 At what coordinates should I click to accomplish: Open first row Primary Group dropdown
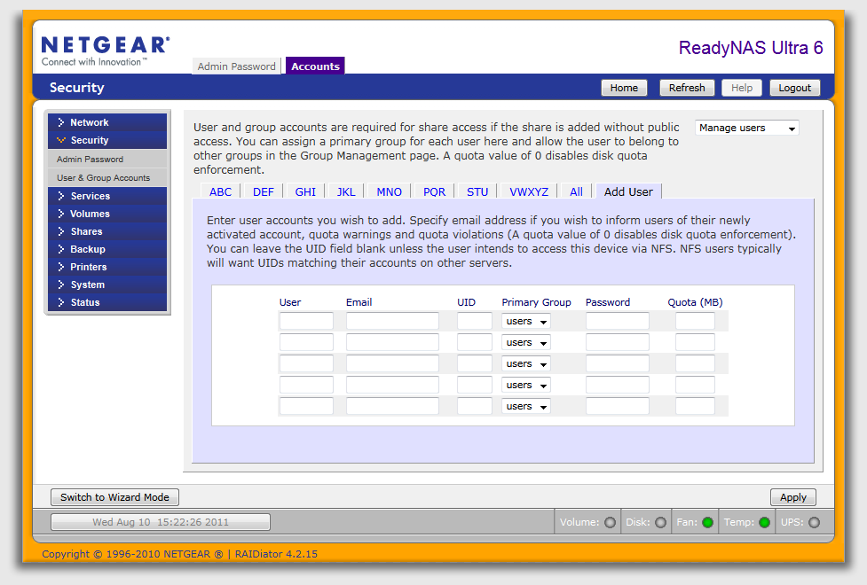tap(526, 322)
